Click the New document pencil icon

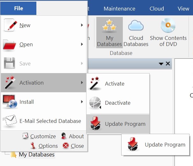tap(10, 25)
